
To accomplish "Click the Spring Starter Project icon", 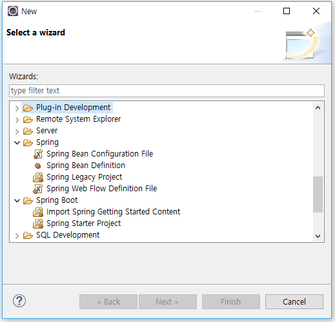I will click(38, 223).
